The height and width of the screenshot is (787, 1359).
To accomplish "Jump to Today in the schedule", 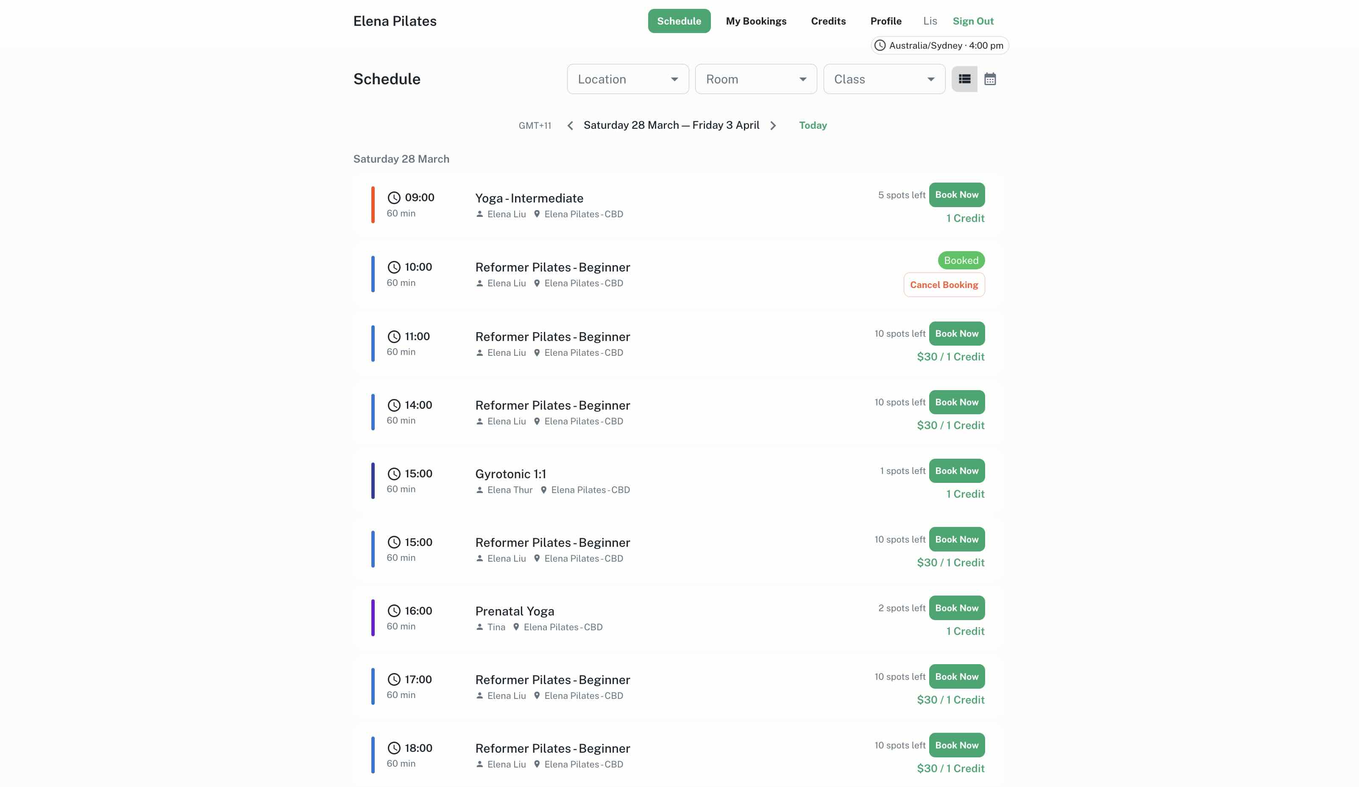I will [812, 125].
